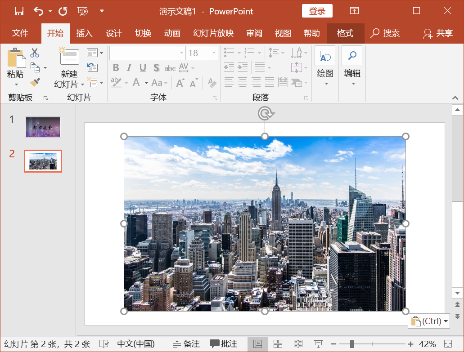Open the Drawing (绘图) panel icon

[x=325, y=57]
